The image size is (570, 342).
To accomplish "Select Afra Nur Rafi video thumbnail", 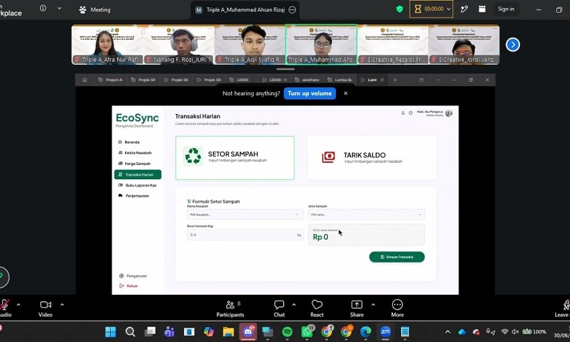I will coord(108,45).
